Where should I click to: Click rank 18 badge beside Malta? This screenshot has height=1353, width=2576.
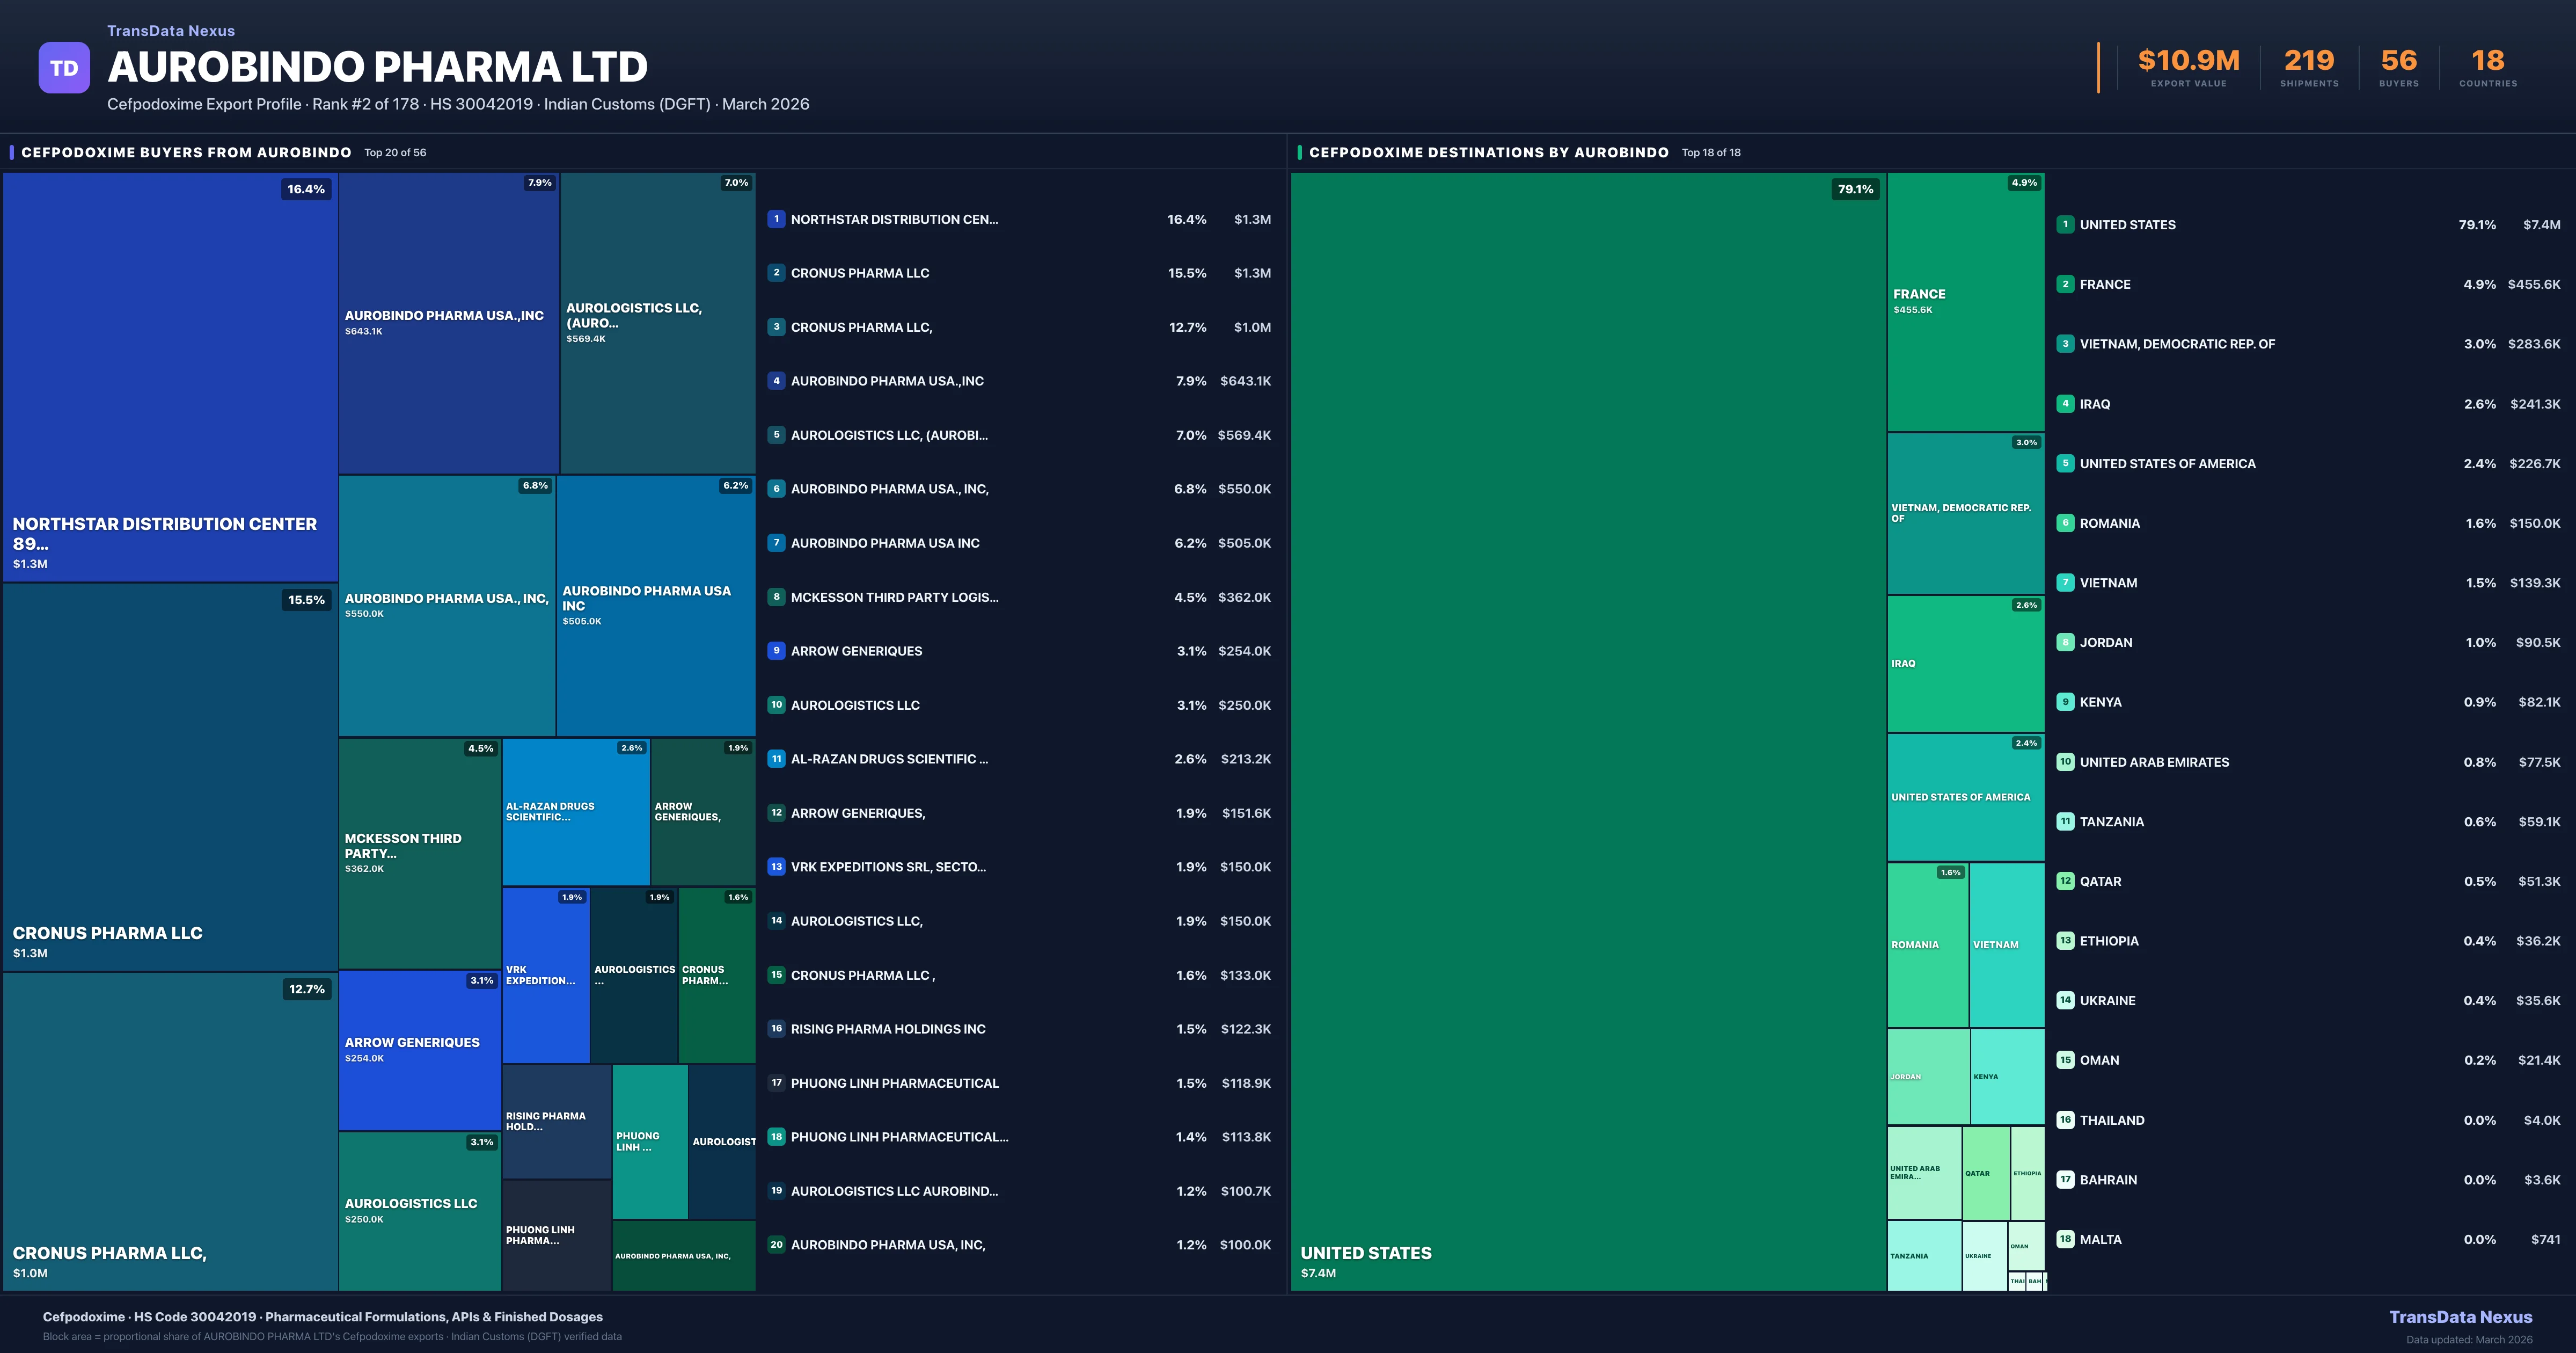coord(2065,1239)
